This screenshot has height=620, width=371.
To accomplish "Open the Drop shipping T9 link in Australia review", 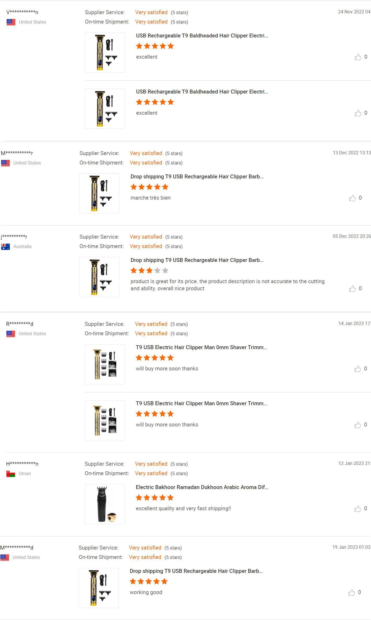I will coord(197,260).
